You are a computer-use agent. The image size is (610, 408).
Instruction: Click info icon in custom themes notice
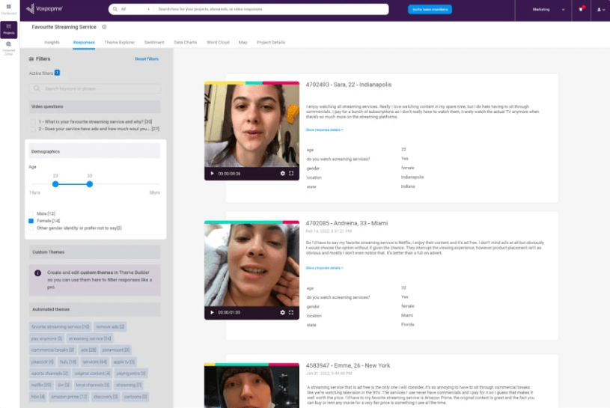tap(37, 273)
